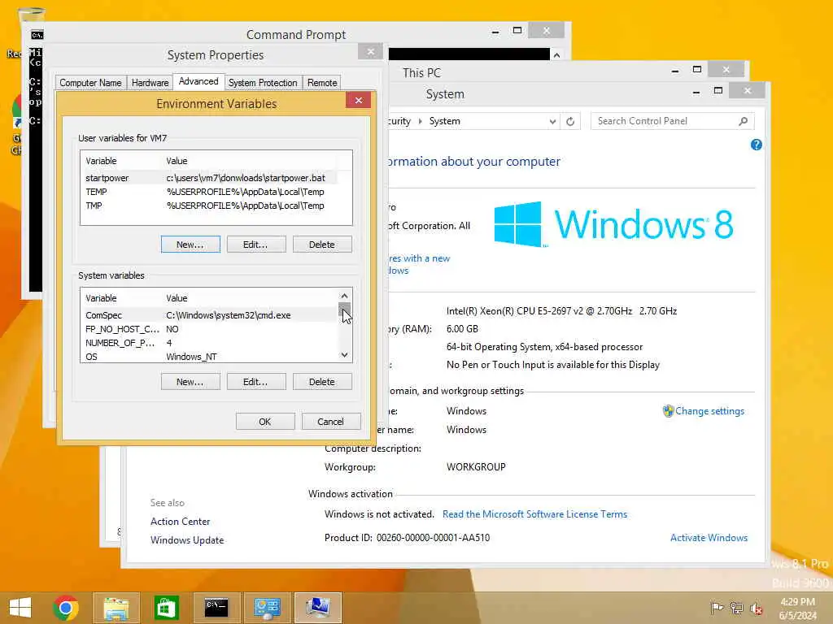Viewport: 833px width, 624px height.
Task: Close the Environment Variables dialog
Action: pos(359,100)
